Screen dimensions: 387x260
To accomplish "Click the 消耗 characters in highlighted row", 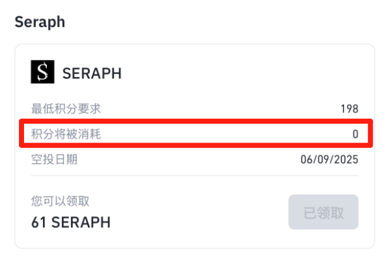I will pos(89,134).
